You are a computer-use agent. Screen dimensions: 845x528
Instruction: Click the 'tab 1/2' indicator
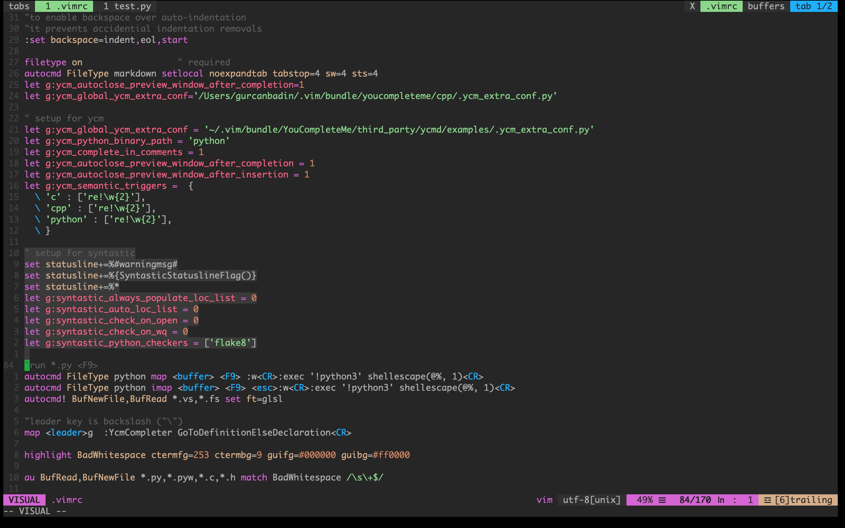pos(814,6)
